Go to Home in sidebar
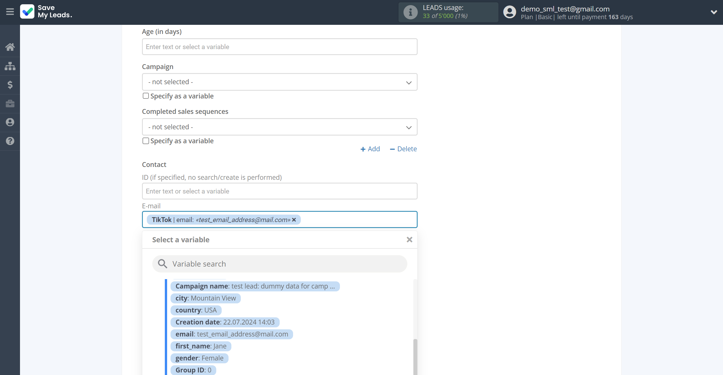The width and height of the screenshot is (723, 375). 10,47
